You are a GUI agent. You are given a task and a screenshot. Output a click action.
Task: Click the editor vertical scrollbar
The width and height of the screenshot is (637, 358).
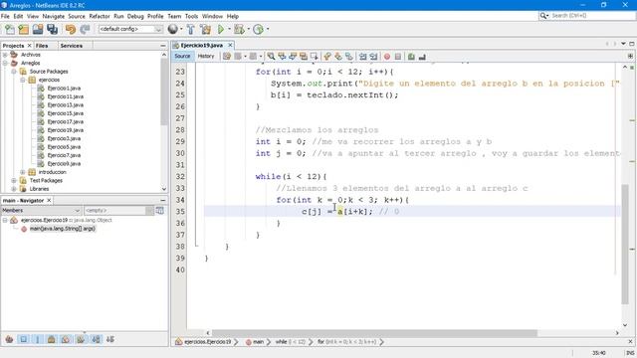pos(625,244)
